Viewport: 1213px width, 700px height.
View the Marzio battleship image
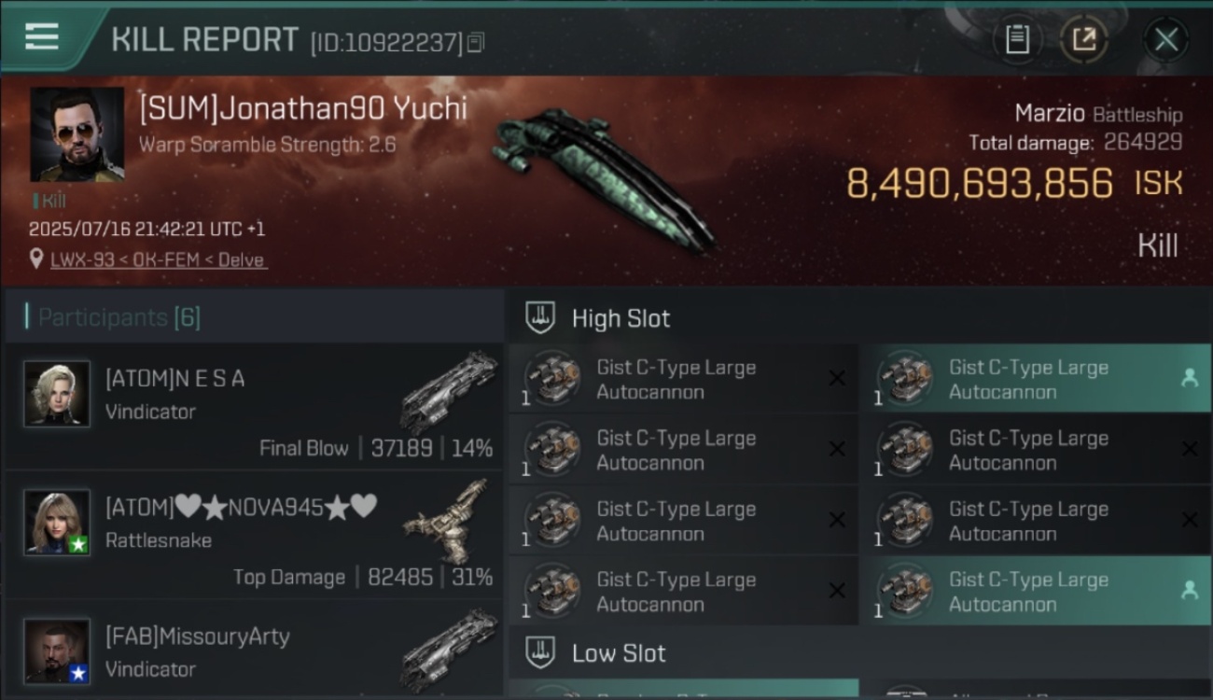click(x=602, y=177)
